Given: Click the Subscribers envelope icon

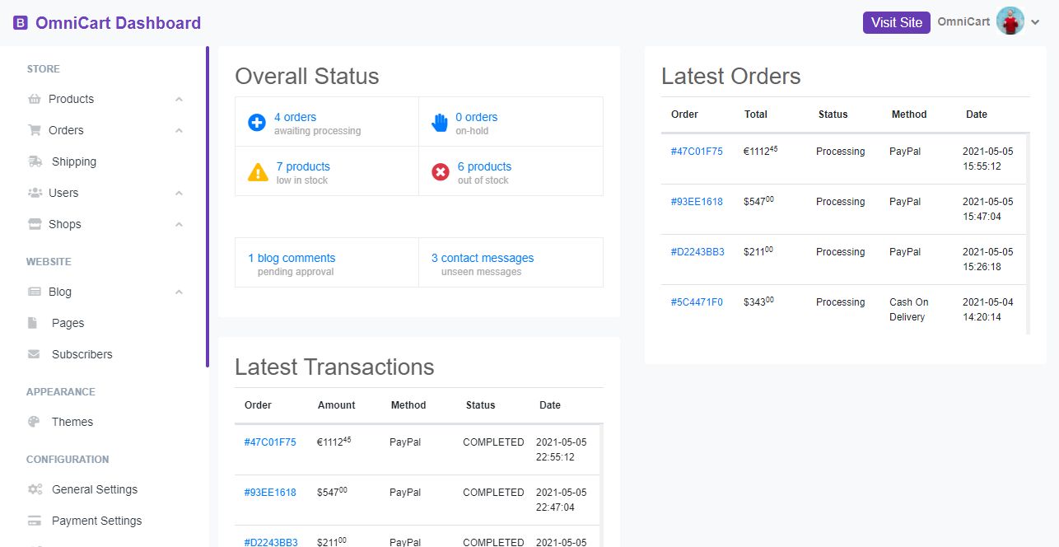Looking at the screenshot, I should click(x=34, y=354).
